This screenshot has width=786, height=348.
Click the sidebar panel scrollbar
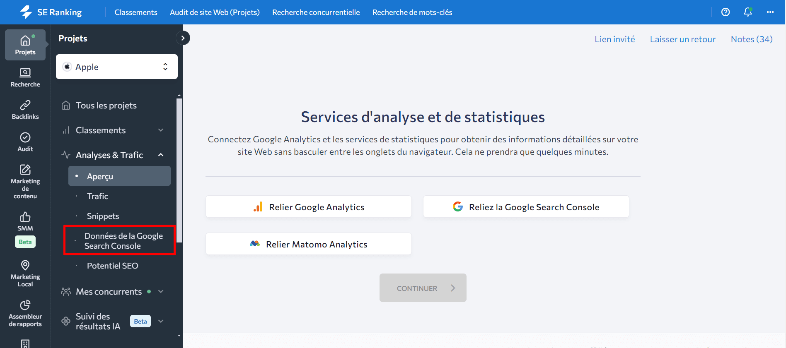(x=179, y=170)
